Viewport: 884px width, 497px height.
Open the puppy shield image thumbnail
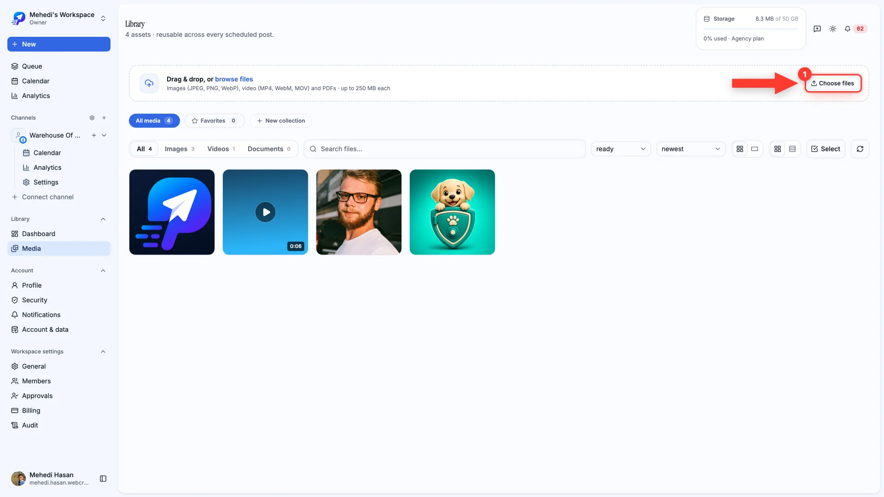click(452, 212)
